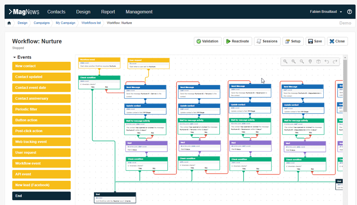Open the Management menu
The image size is (357, 205).
coord(139,12)
